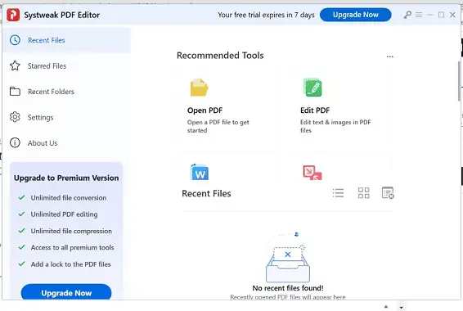Click the green Edit PDF pencil icon
This screenshot has width=463, height=311.
(312, 88)
